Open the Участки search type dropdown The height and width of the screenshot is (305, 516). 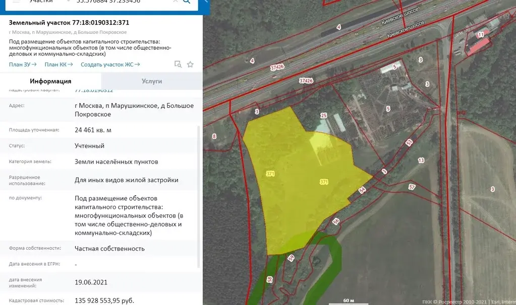(x=49, y=2)
